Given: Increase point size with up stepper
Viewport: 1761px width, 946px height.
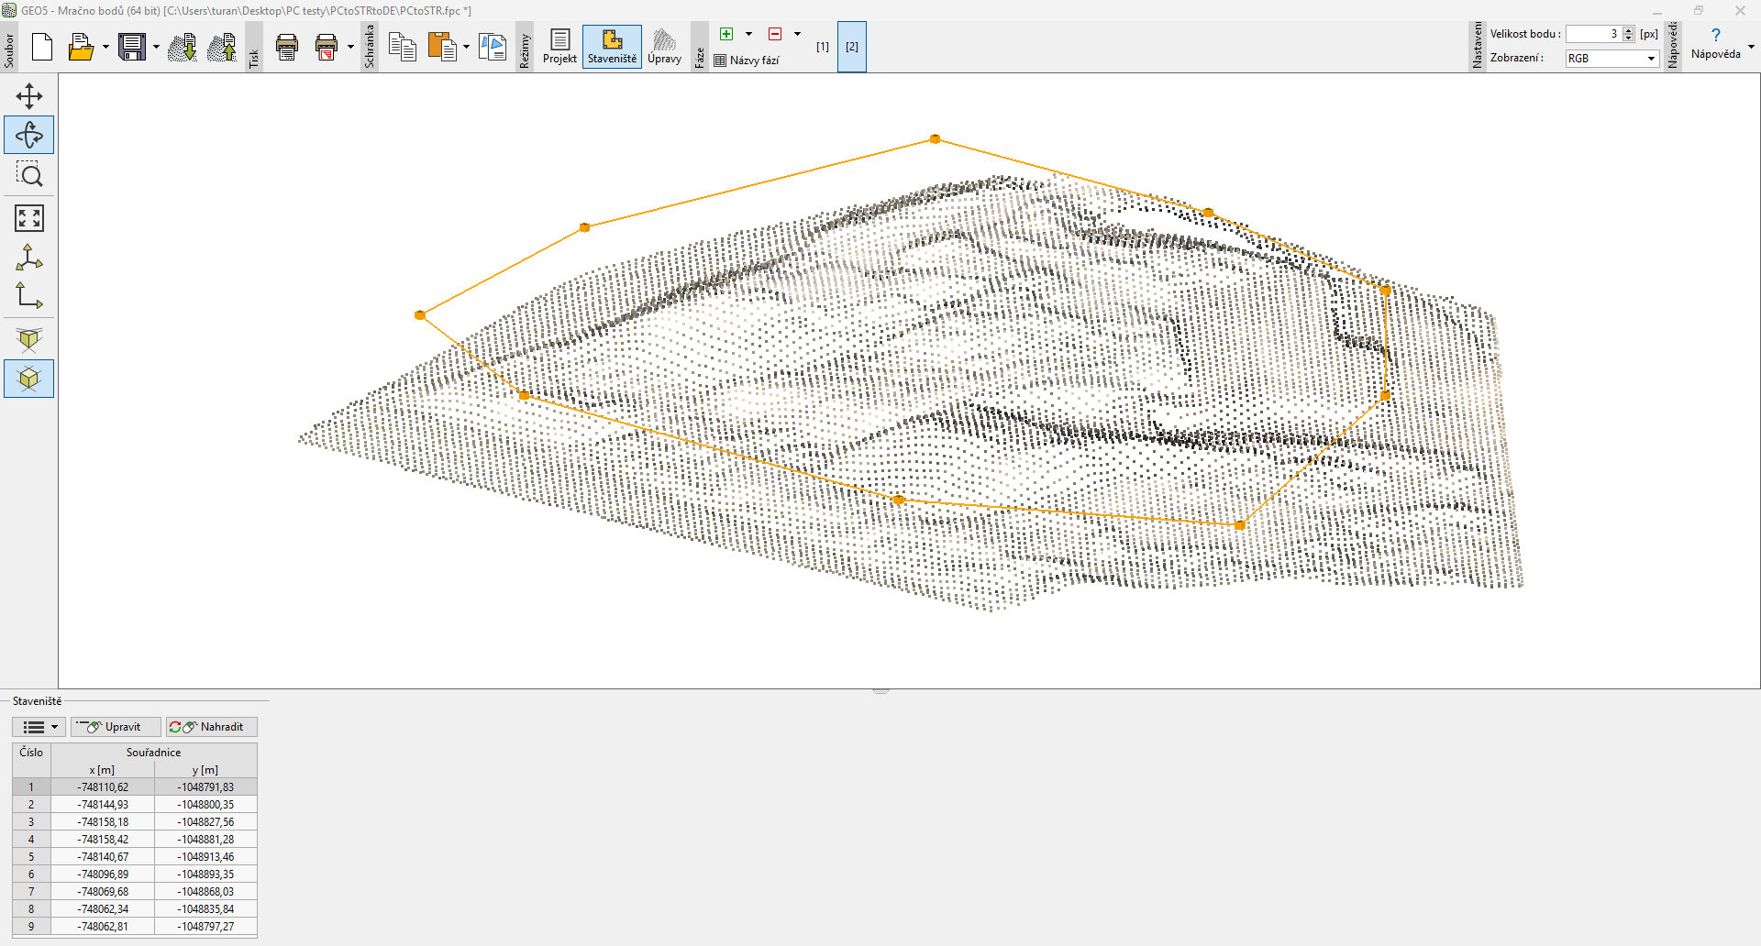Looking at the screenshot, I should (1628, 30).
